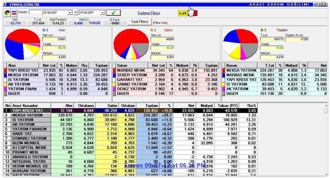Close the EMNIS,GÜNLÜK window with the X
The image size is (330, 178).
tap(5, 4)
